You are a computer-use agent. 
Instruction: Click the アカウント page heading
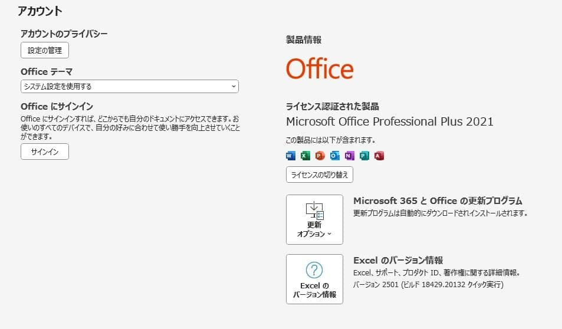(x=40, y=11)
